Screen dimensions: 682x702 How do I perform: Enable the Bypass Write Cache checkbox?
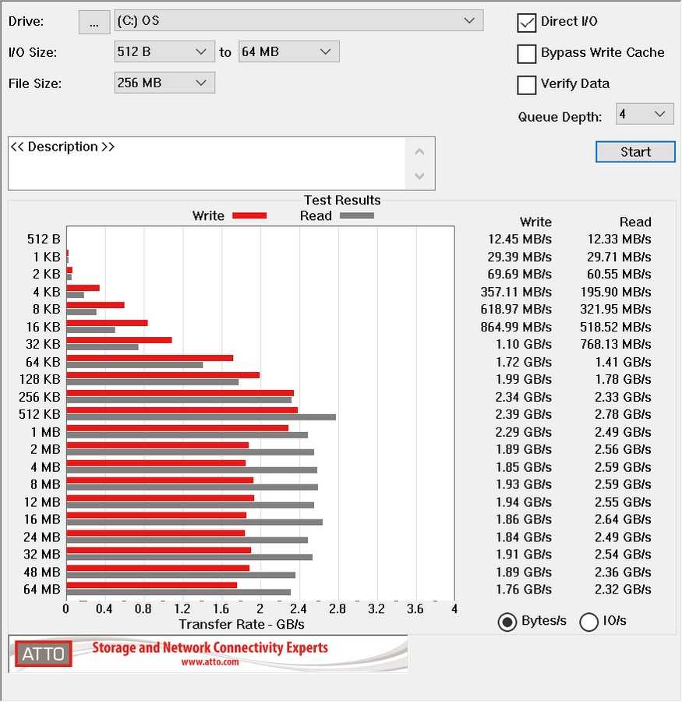(527, 54)
